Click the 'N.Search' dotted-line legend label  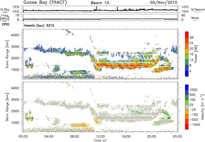point(198,9)
